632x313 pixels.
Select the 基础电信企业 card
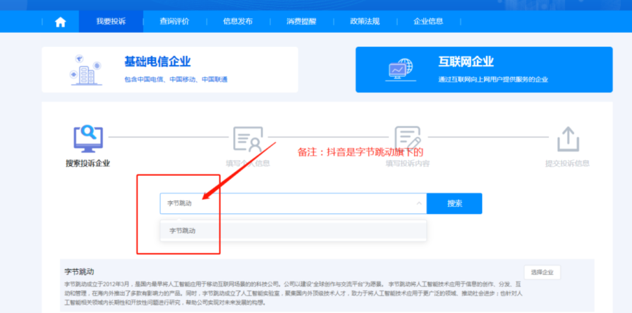pos(170,69)
